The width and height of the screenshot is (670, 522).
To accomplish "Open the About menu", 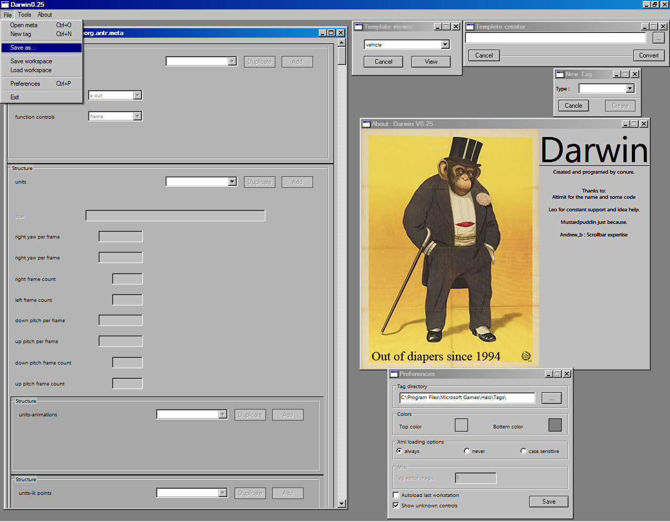I will click(x=44, y=15).
